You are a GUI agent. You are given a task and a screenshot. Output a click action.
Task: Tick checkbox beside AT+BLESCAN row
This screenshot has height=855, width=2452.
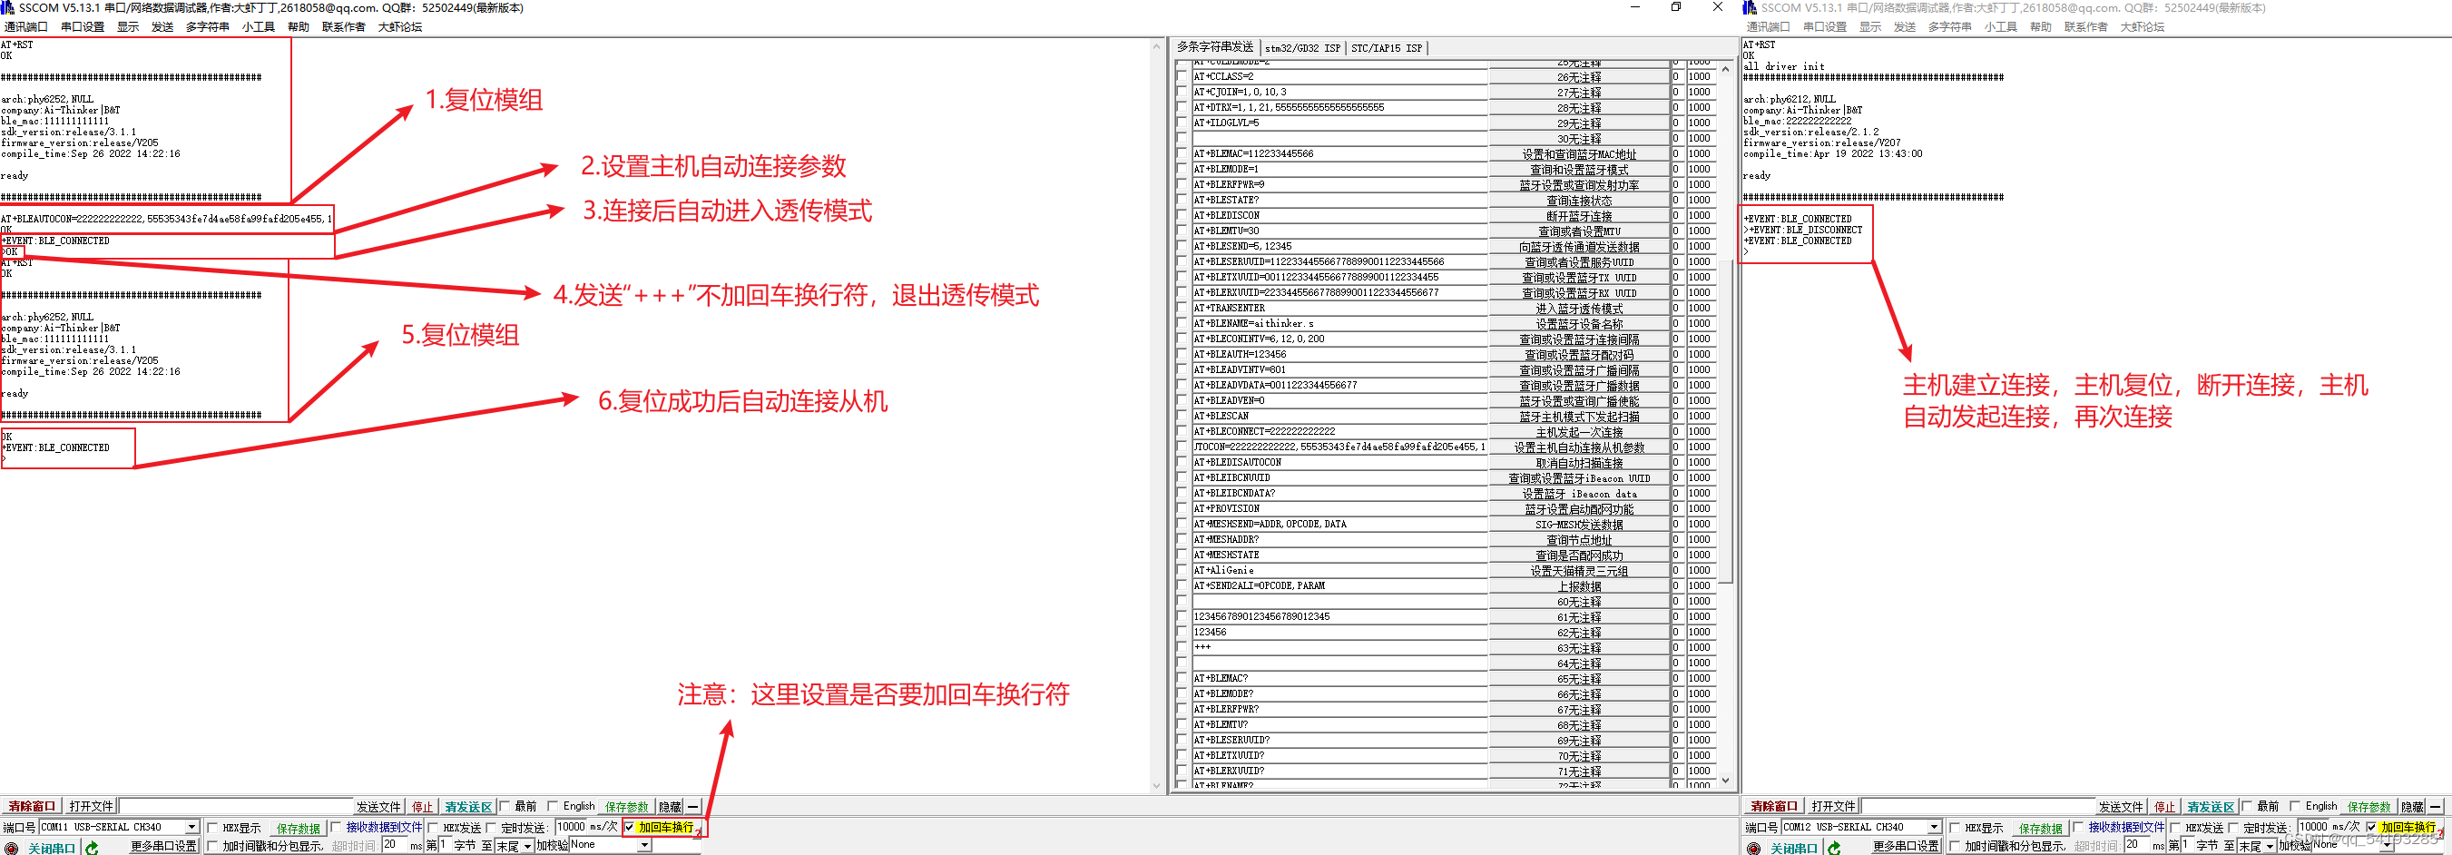(1182, 416)
